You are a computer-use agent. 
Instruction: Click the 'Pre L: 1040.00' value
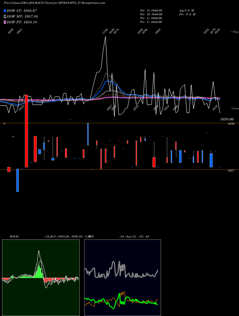click(x=151, y=18)
